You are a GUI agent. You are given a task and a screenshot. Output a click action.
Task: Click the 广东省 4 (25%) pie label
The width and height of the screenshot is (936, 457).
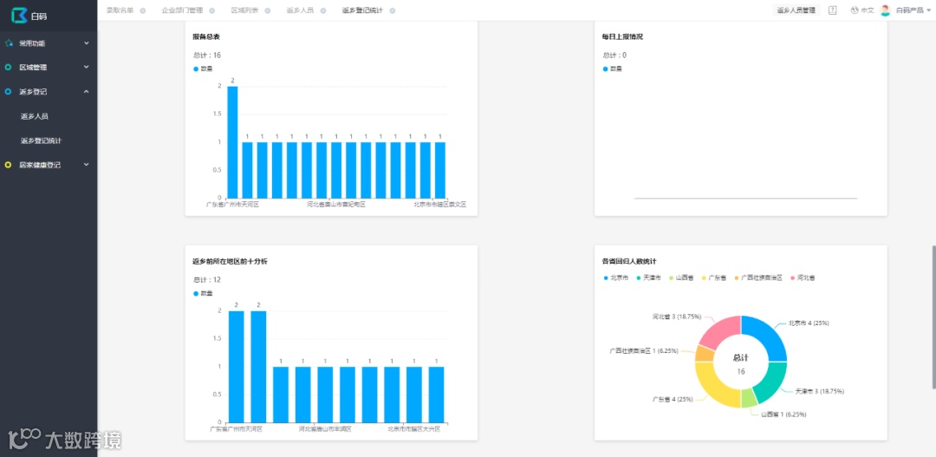coord(673,398)
